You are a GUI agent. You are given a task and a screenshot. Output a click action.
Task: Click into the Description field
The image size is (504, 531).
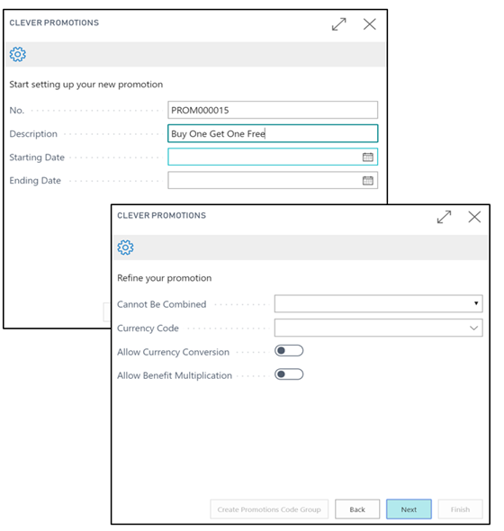tap(273, 133)
